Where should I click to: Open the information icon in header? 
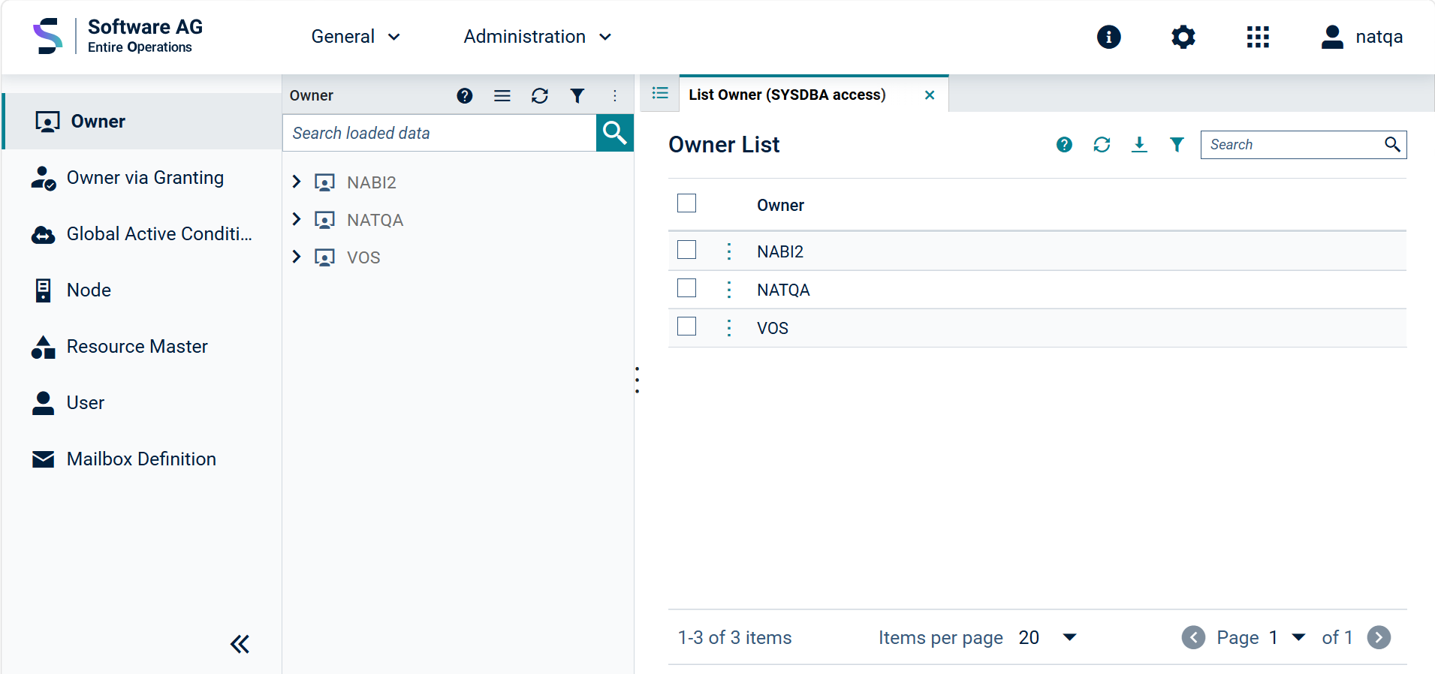point(1108,37)
